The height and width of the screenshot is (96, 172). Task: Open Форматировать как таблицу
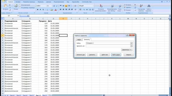click(x=112, y=8)
